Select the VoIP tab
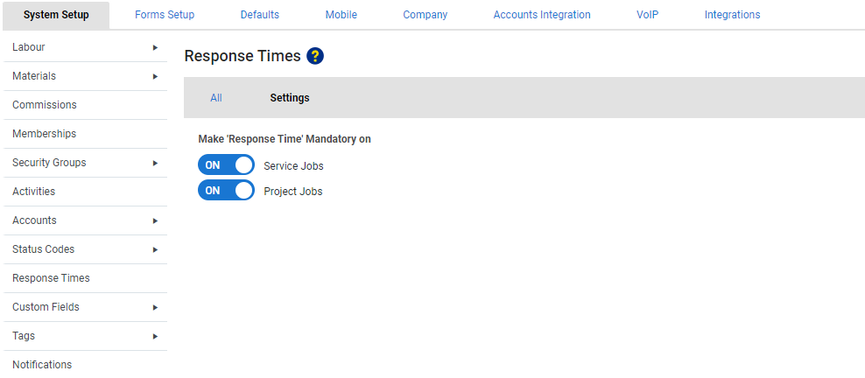Viewport: 865px width, 378px height. (647, 15)
